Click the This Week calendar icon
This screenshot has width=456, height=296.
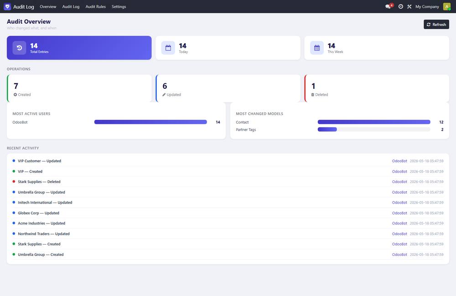point(317,48)
